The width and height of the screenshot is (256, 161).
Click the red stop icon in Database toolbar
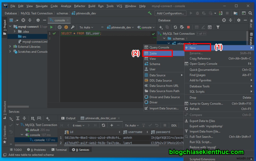pos(189,27)
